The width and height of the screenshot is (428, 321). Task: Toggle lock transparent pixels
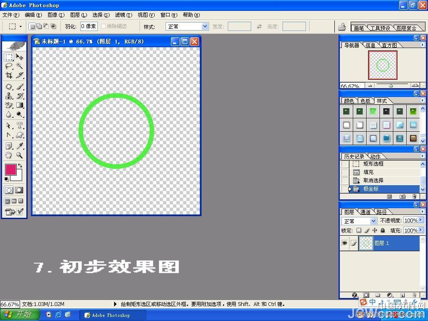[x=359, y=230]
